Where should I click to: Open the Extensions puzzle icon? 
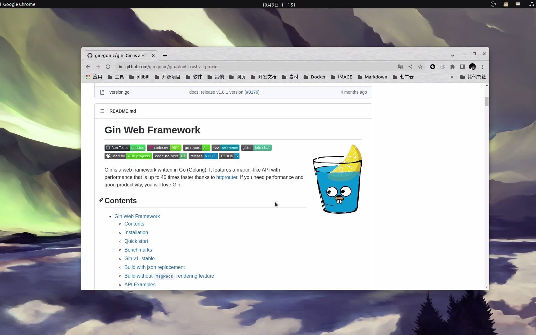click(453, 67)
